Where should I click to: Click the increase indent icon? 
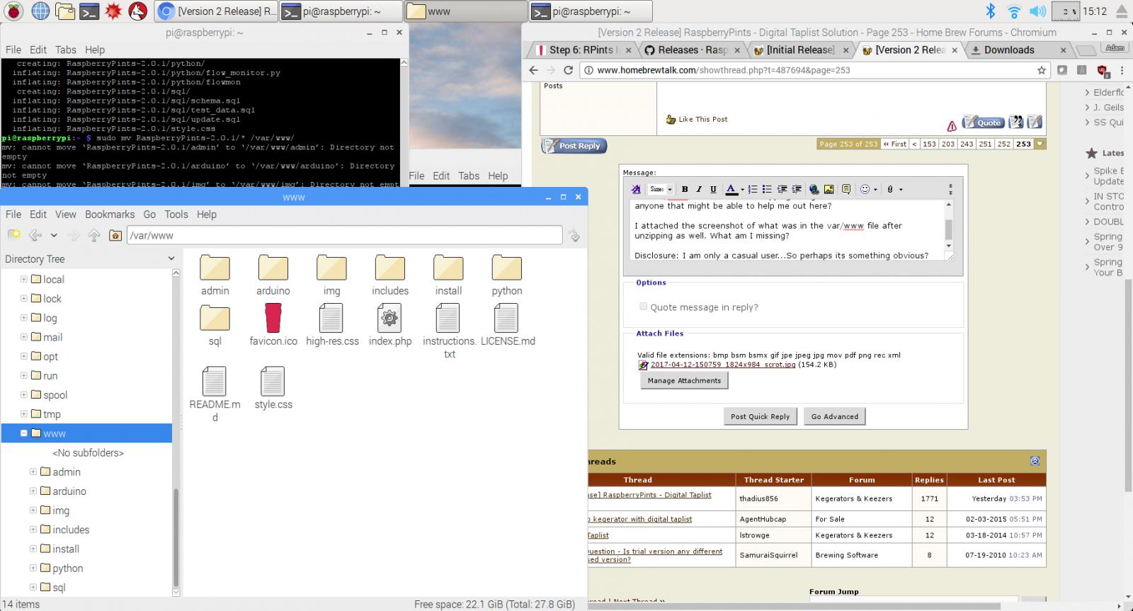point(797,189)
